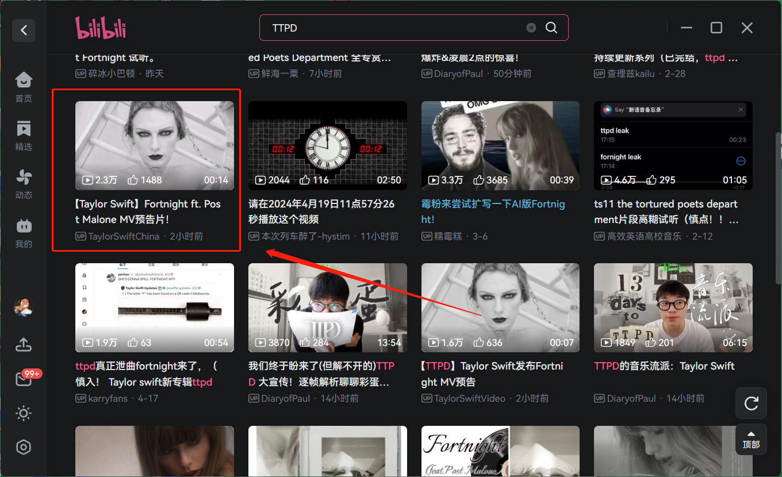Visit uploader 本次列车醉了-hystim
Viewport: 782px width, 477px height.
coord(305,236)
